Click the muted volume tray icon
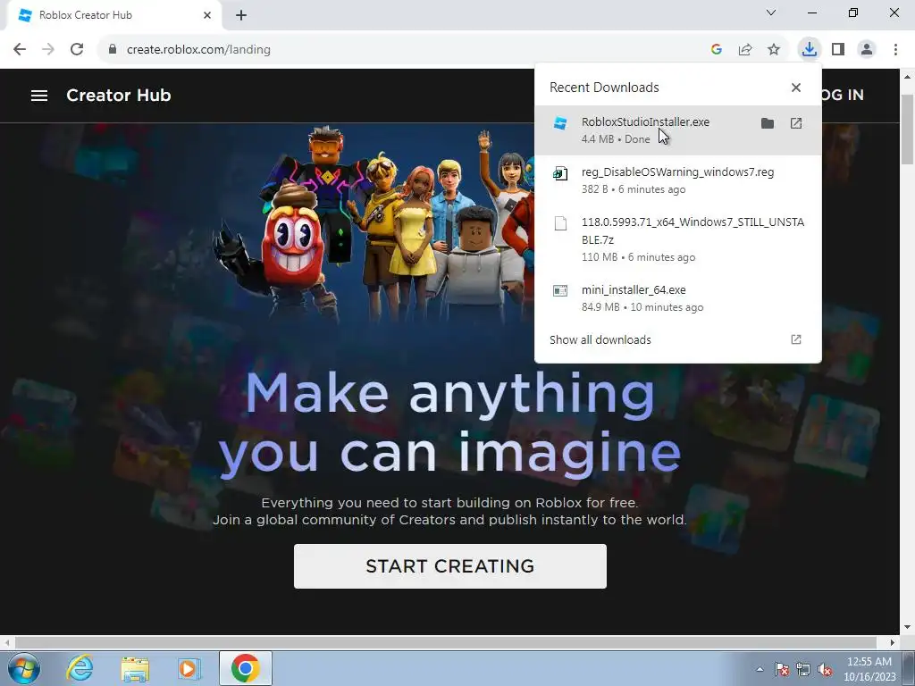Viewport: 915px width, 686px height. coord(825,669)
